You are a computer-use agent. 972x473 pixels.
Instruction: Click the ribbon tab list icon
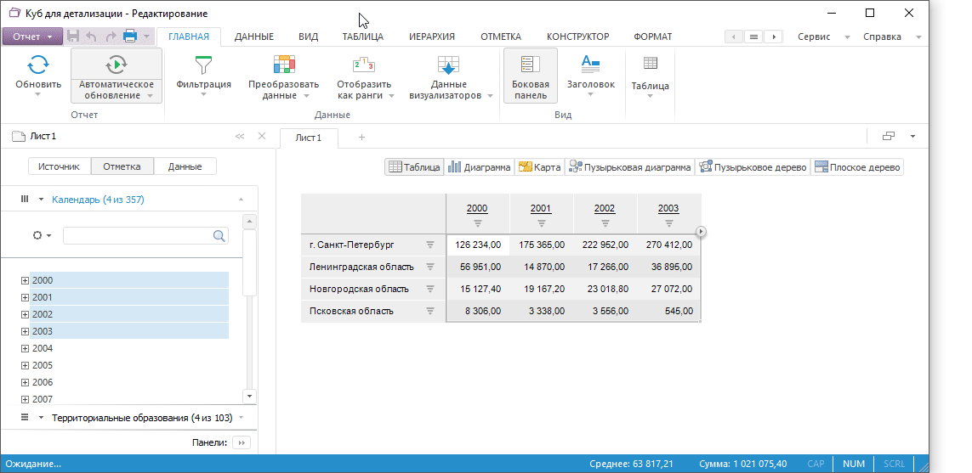tap(753, 37)
